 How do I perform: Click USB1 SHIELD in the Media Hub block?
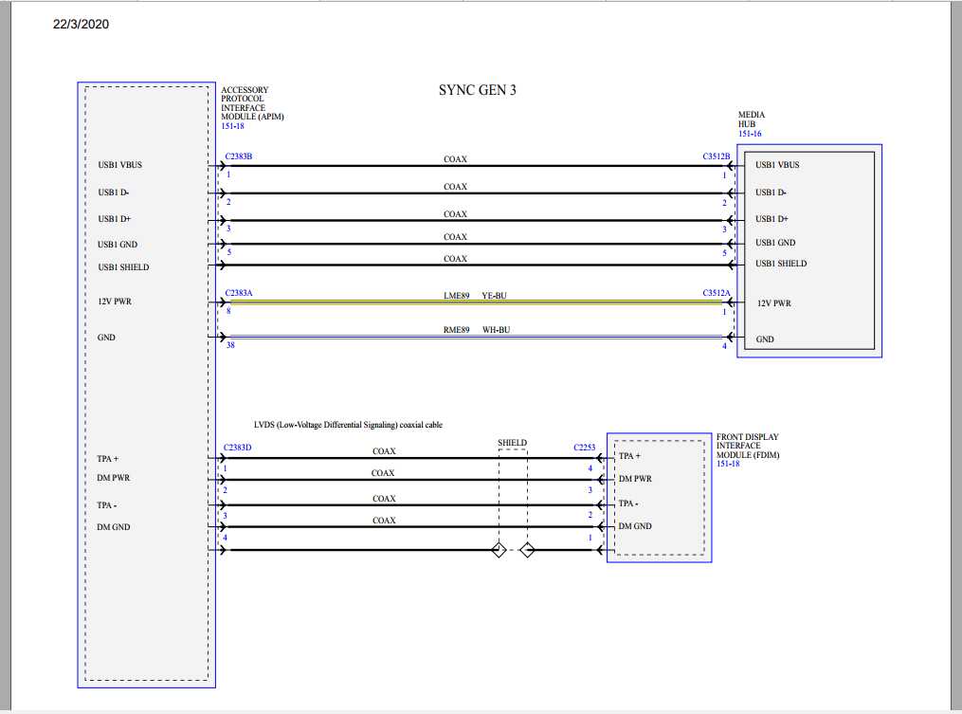point(781,264)
